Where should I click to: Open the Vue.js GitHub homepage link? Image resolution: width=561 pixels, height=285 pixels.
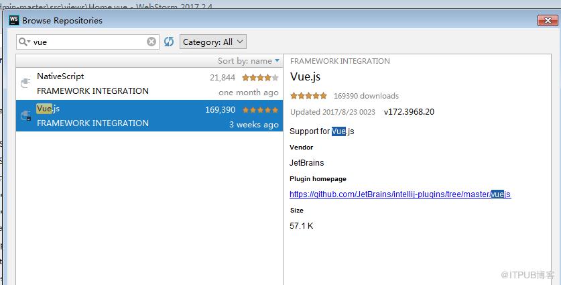coord(400,194)
